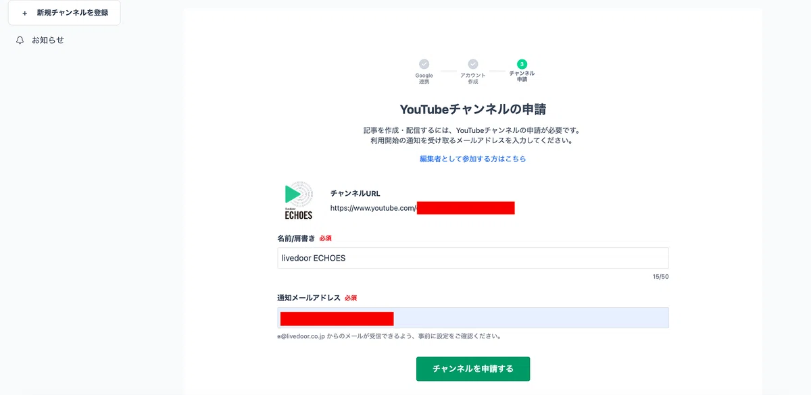Click the YouTubeチャンネルの申請 heading
This screenshot has width=811, height=395.
[x=473, y=109]
